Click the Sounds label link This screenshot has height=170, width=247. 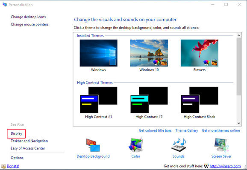pyautogui.click(x=178, y=156)
